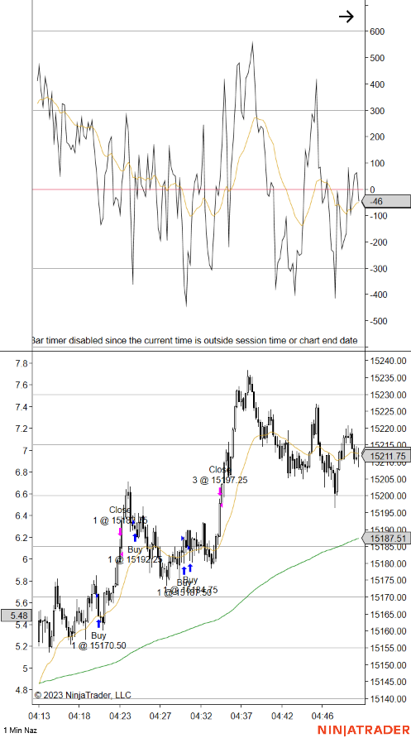Viewport: 411px width, 738px height.
Task: Click the 04:18 time axis label
Action: (79, 716)
